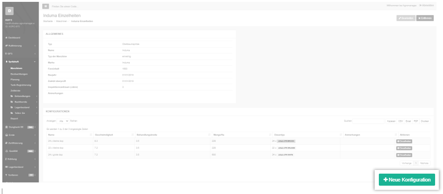Open Einzelheiten for the 24 x kleine dop row

(x=404, y=141)
